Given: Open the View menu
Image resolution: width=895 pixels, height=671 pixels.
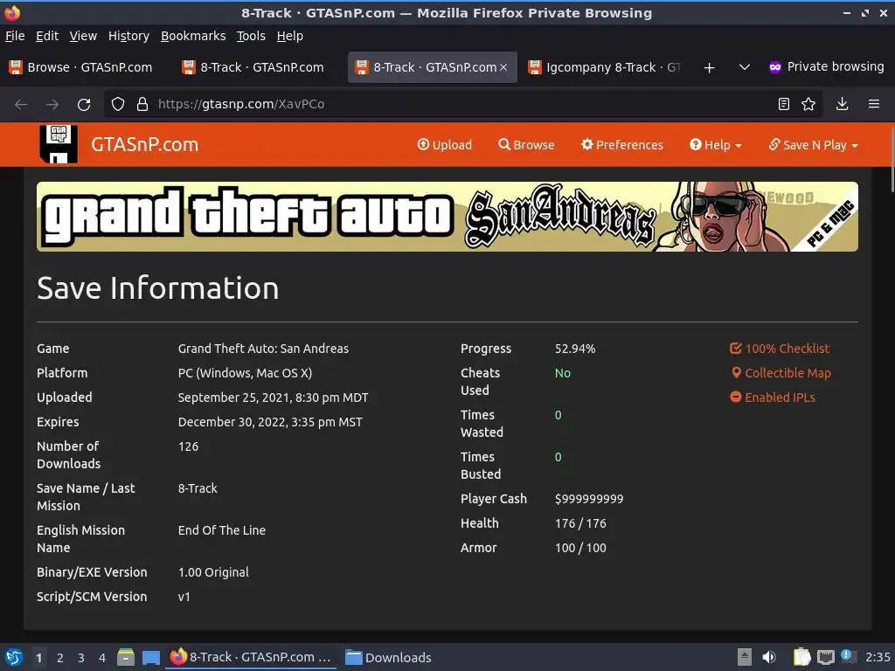Looking at the screenshot, I should (x=83, y=36).
